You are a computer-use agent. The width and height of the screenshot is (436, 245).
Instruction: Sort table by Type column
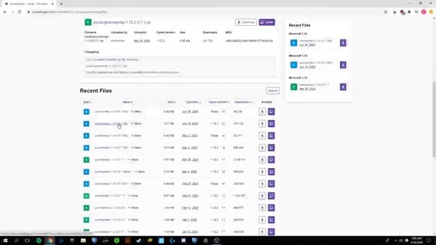pos(87,102)
